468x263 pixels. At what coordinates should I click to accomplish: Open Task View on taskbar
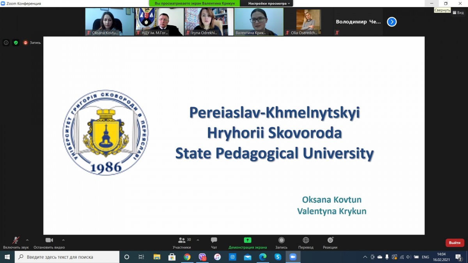(x=142, y=257)
